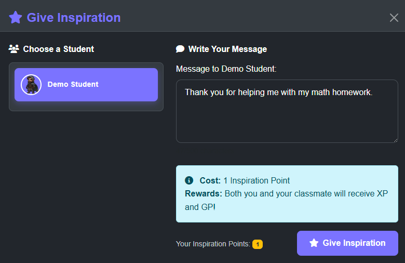Image resolution: width=405 pixels, height=263 pixels.
Task: Click the info icon next to Cost
Action: (x=189, y=180)
